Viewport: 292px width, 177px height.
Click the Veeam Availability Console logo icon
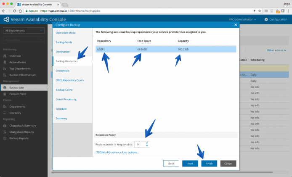coord(6,19)
